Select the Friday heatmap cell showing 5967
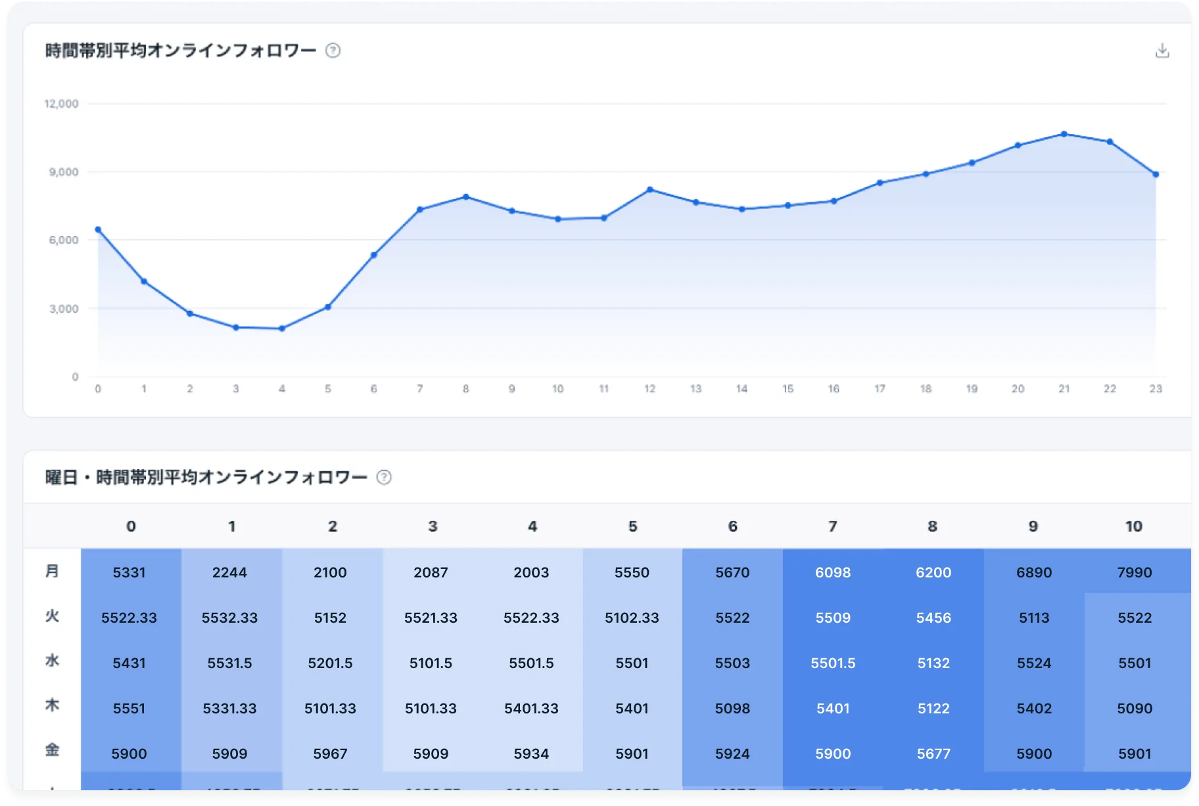The image size is (1199, 806). [x=330, y=753]
